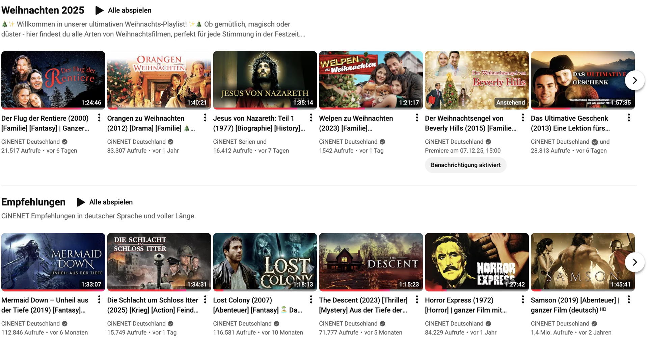This screenshot has height=343, width=648.
Task: Open options menu for Orangen zu Weihnachten
Action: (x=205, y=118)
